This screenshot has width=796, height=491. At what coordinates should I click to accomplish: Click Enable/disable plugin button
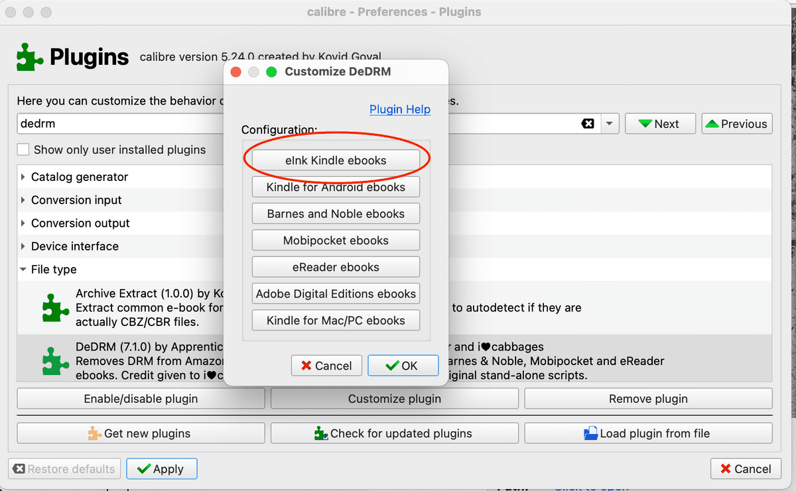[x=141, y=399]
